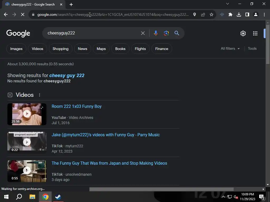Clear the search box with X

point(143,33)
